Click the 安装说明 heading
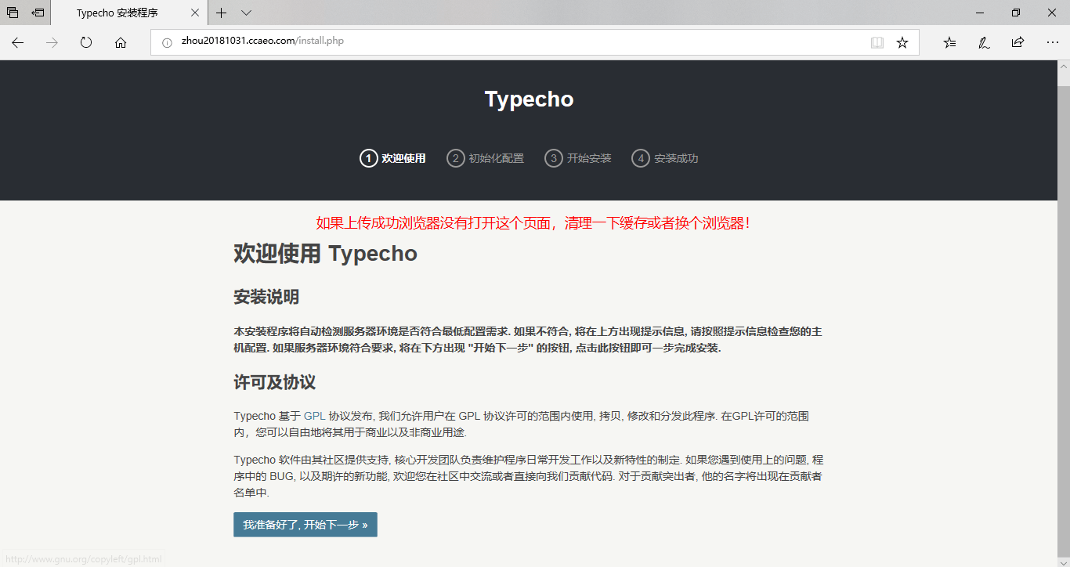The width and height of the screenshot is (1070, 567). coord(266,298)
